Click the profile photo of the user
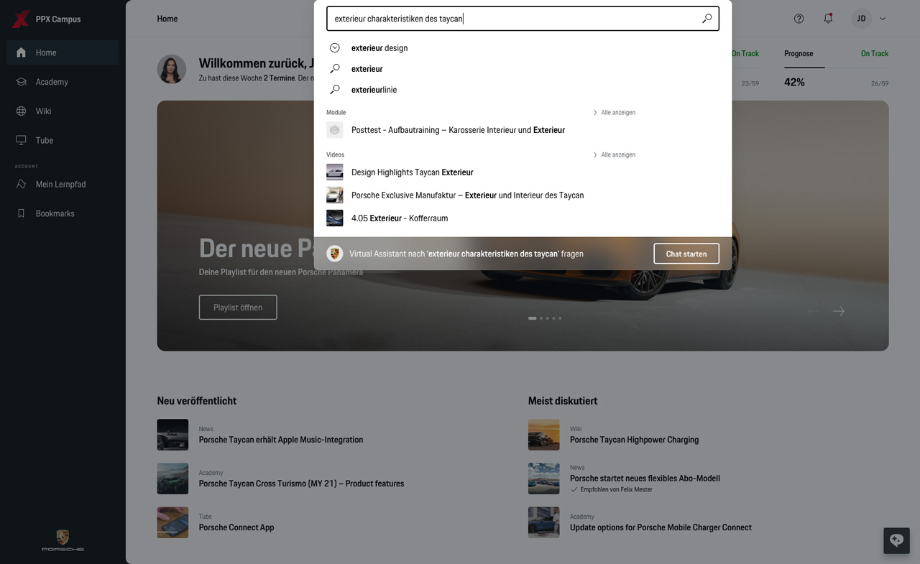The height and width of the screenshot is (564, 920). (x=172, y=69)
